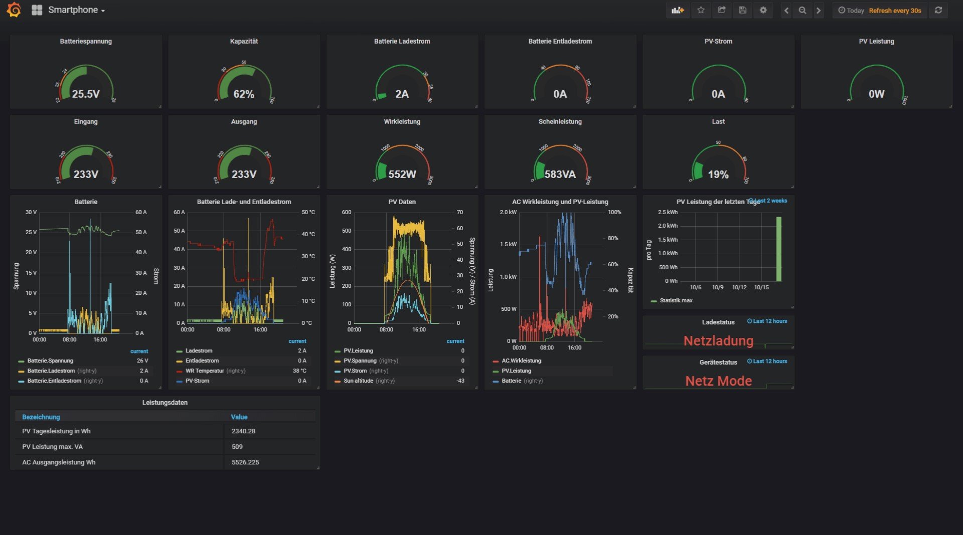
Task: Shift time range backward arrow
Action: [786, 10]
